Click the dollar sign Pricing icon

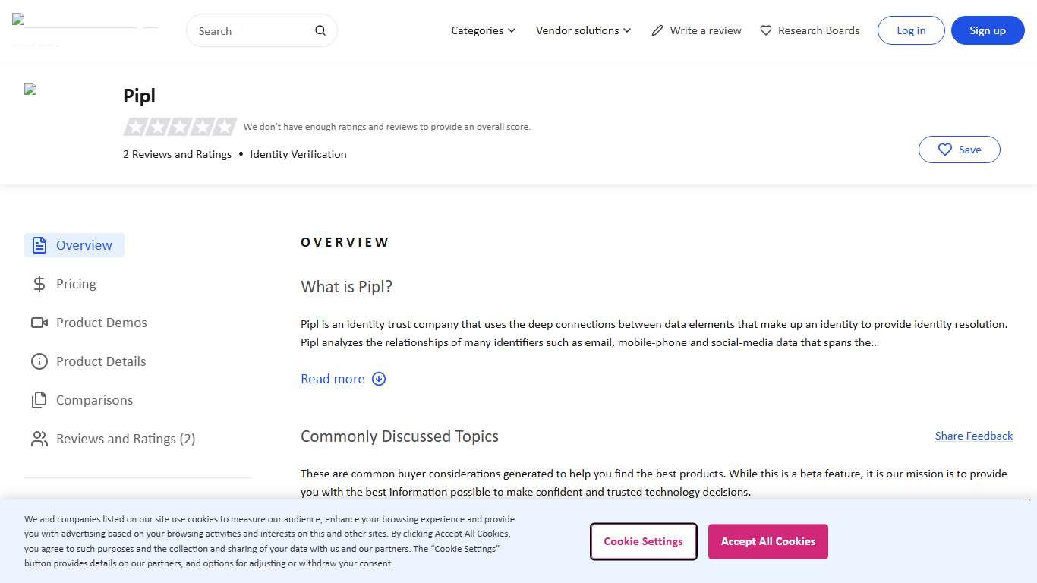click(39, 284)
